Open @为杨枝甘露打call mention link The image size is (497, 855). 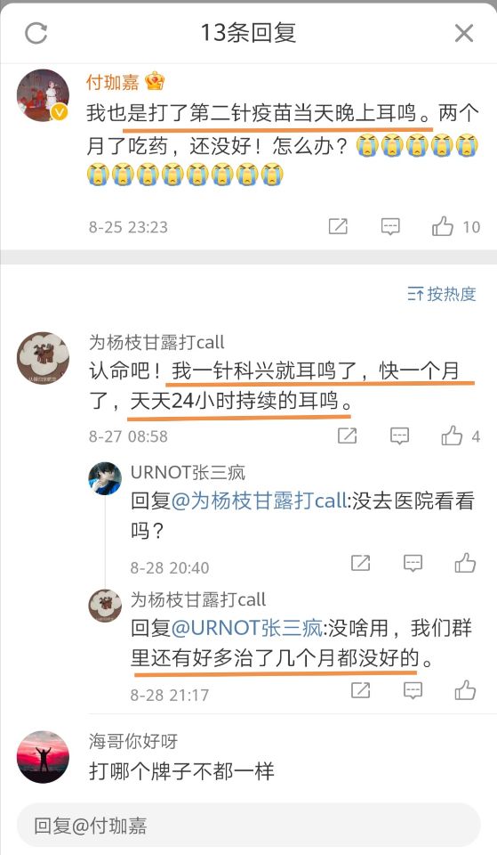(259, 501)
